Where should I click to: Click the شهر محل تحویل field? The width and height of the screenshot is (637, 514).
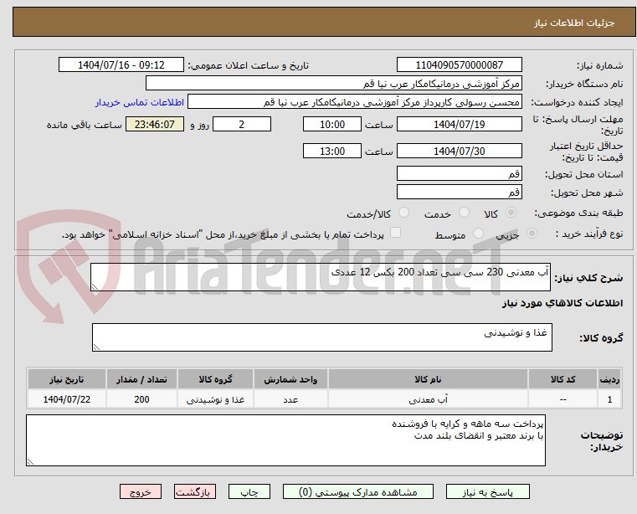[x=459, y=192]
